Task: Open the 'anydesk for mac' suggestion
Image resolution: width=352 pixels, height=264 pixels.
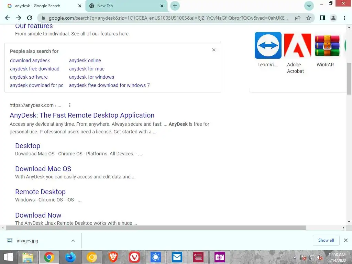Action: click(x=87, y=69)
